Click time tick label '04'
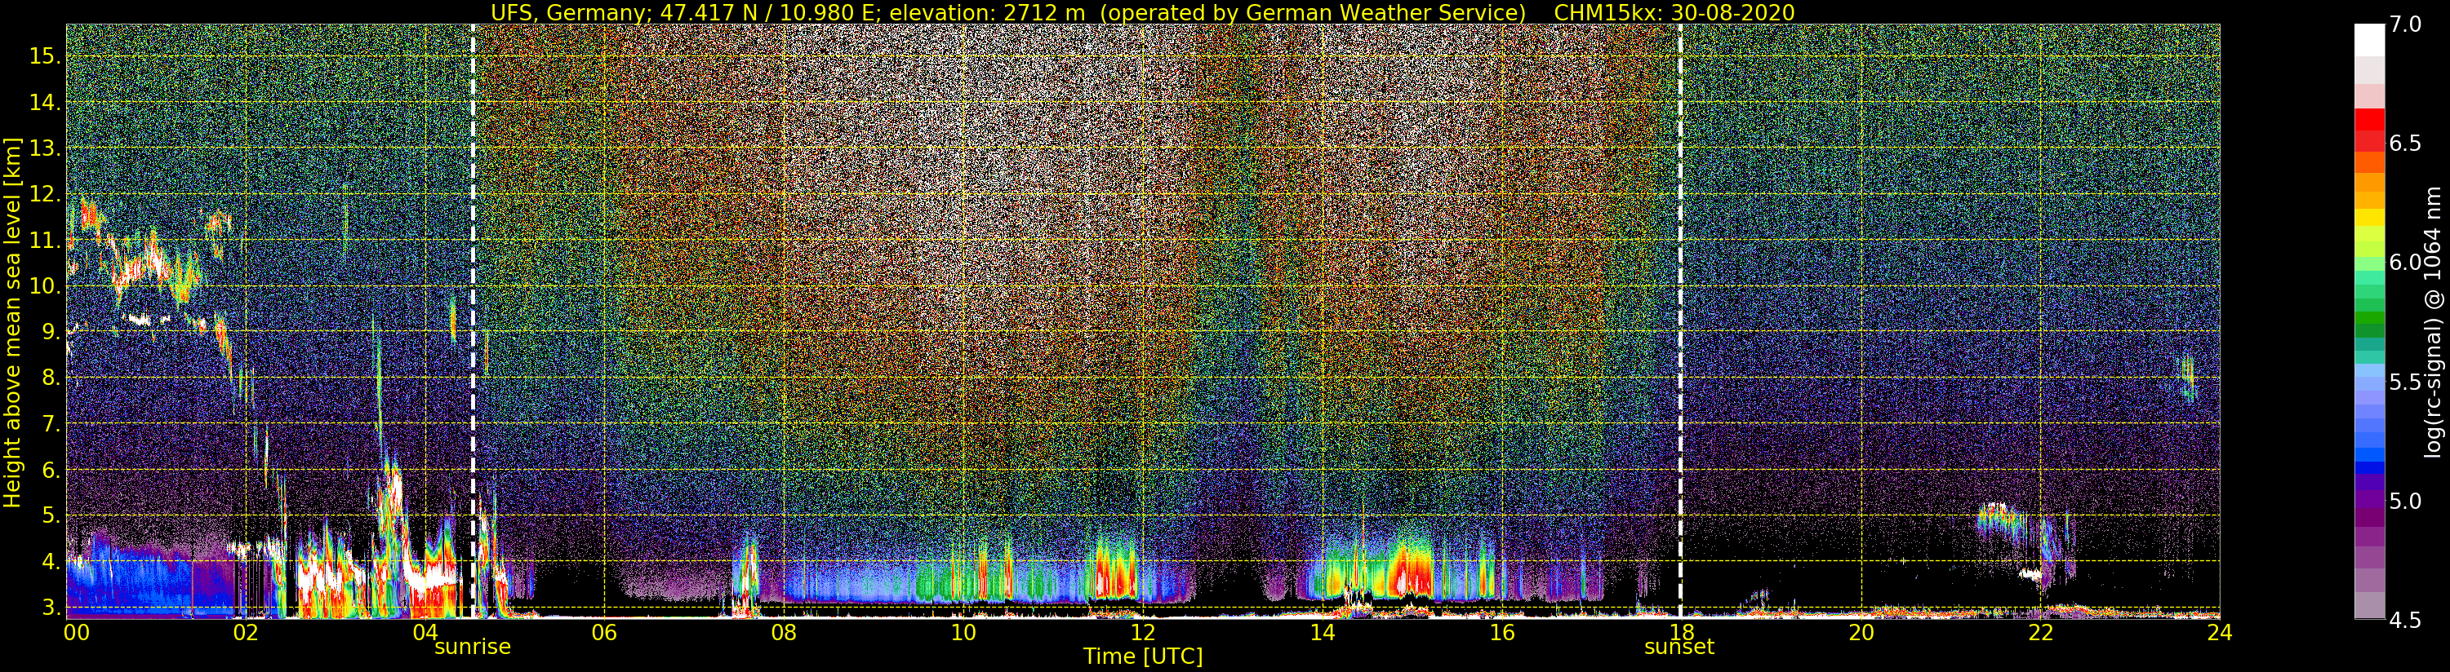The height and width of the screenshot is (672, 2450). tap(425, 633)
